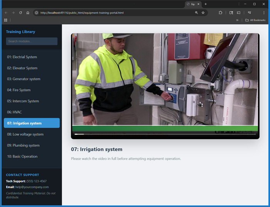Image resolution: width=270 pixels, height=207 pixels.
Task: Open module 06: HVAC
Action: coord(32,112)
